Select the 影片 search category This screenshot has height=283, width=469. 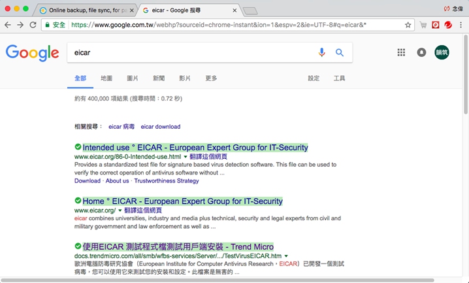pyautogui.click(x=185, y=78)
